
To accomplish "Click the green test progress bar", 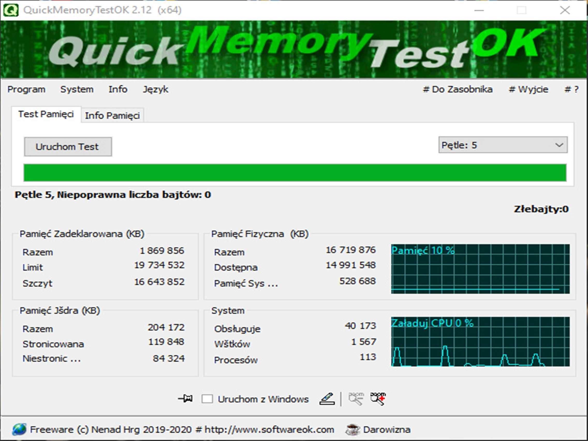I will (x=295, y=173).
